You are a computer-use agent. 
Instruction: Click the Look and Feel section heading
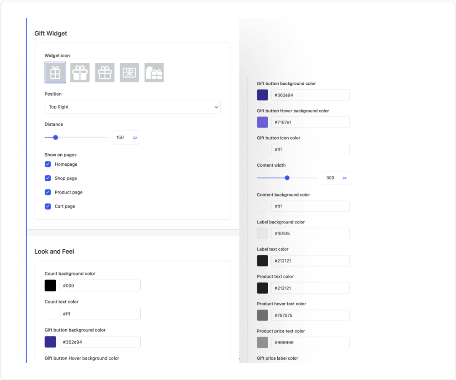tap(54, 251)
